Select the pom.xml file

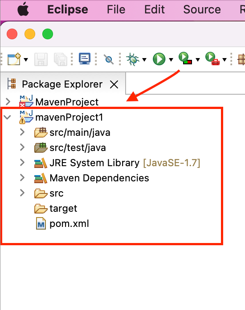click(62, 224)
